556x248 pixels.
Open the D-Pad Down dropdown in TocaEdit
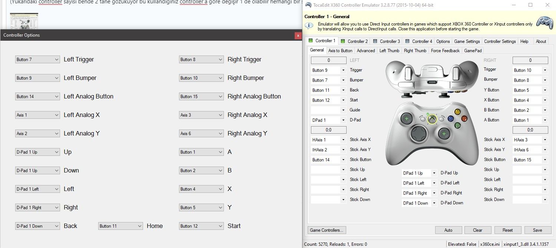pos(420,203)
